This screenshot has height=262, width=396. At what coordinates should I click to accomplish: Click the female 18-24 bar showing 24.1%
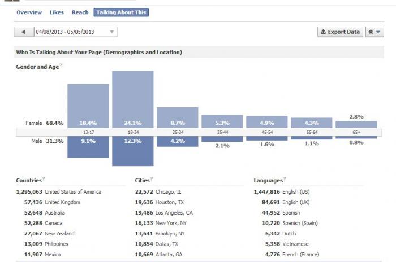pos(133,99)
